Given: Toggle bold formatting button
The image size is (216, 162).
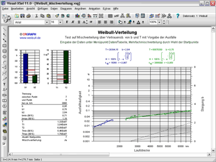Looking at the screenshot, I should pos(67,22).
